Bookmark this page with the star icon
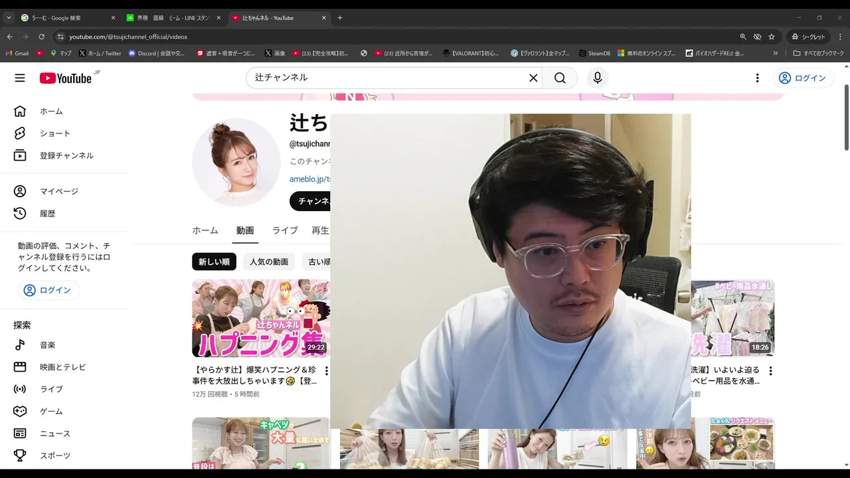This screenshot has height=478, width=850. click(x=772, y=37)
